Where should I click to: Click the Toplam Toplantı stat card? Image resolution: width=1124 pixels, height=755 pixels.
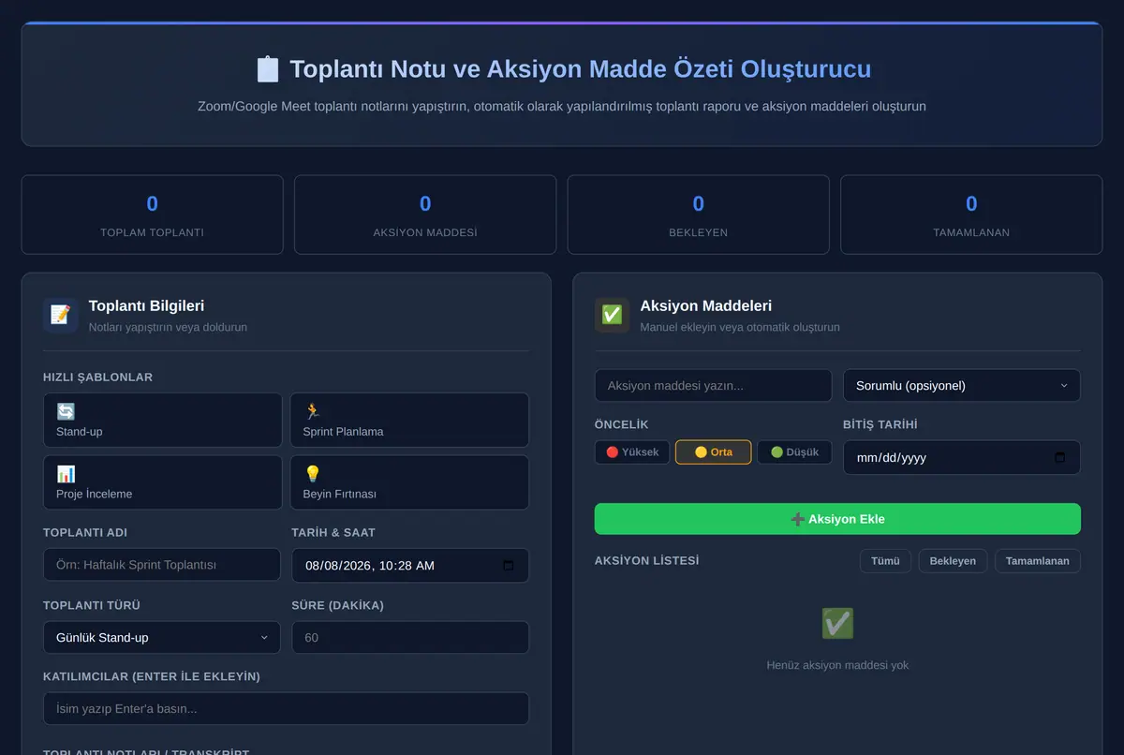coord(152,215)
